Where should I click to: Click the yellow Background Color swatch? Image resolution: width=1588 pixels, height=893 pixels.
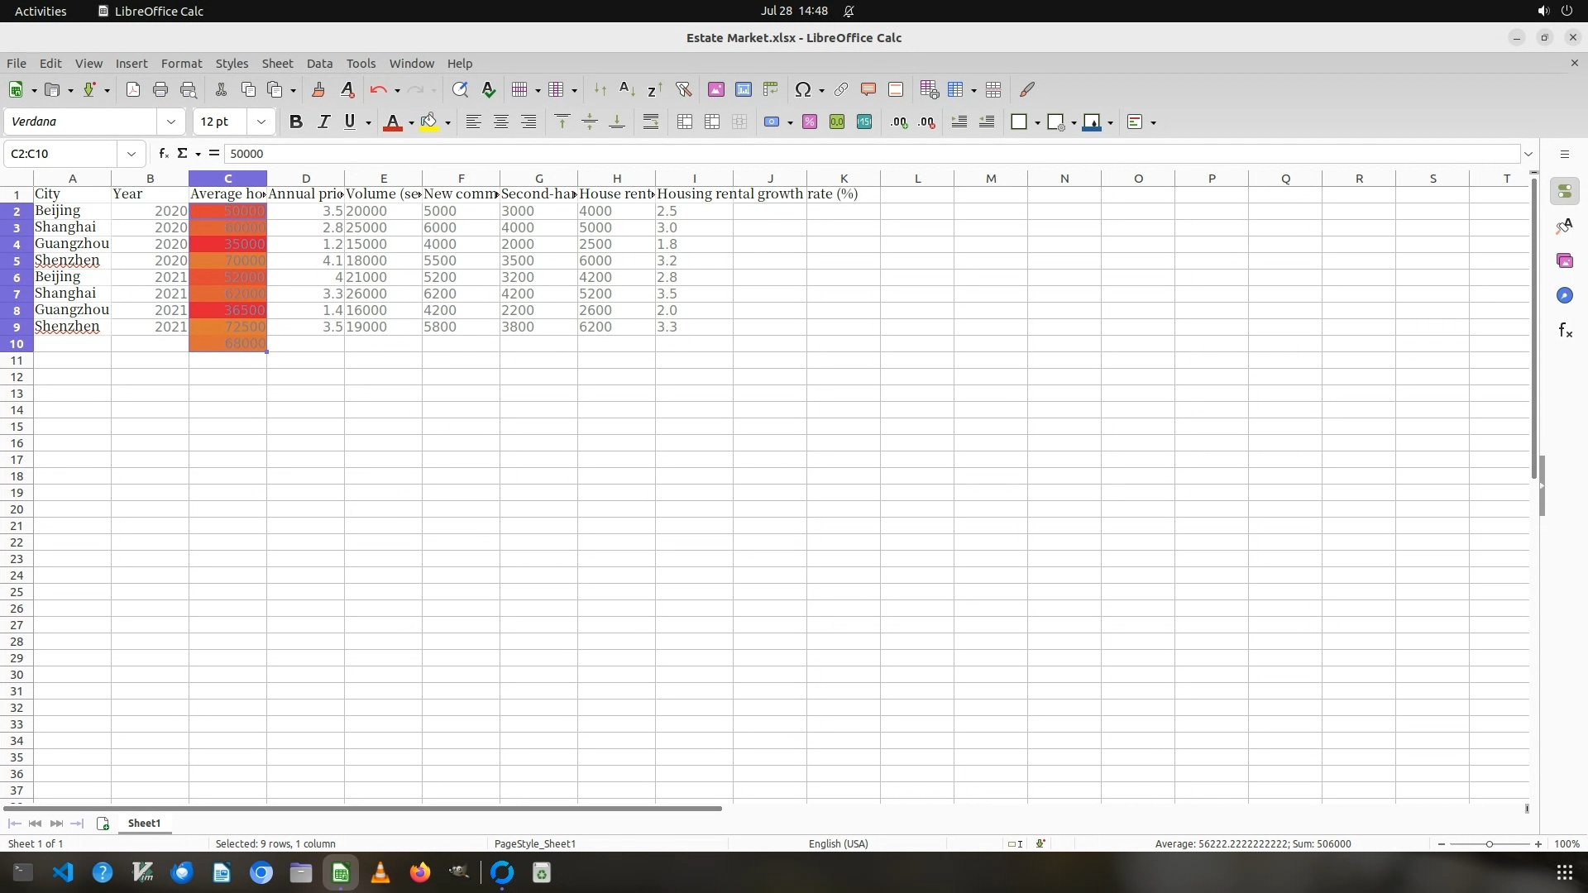click(x=428, y=122)
